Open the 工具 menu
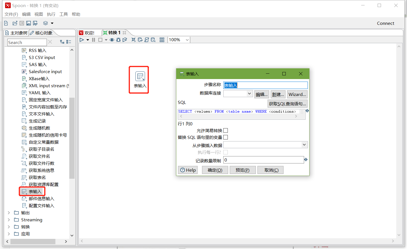Viewport: 407px width, 249px height. (64, 14)
